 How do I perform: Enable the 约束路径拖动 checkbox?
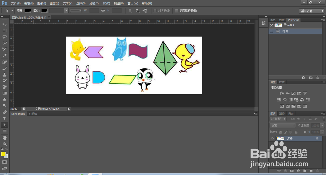coord(176,11)
